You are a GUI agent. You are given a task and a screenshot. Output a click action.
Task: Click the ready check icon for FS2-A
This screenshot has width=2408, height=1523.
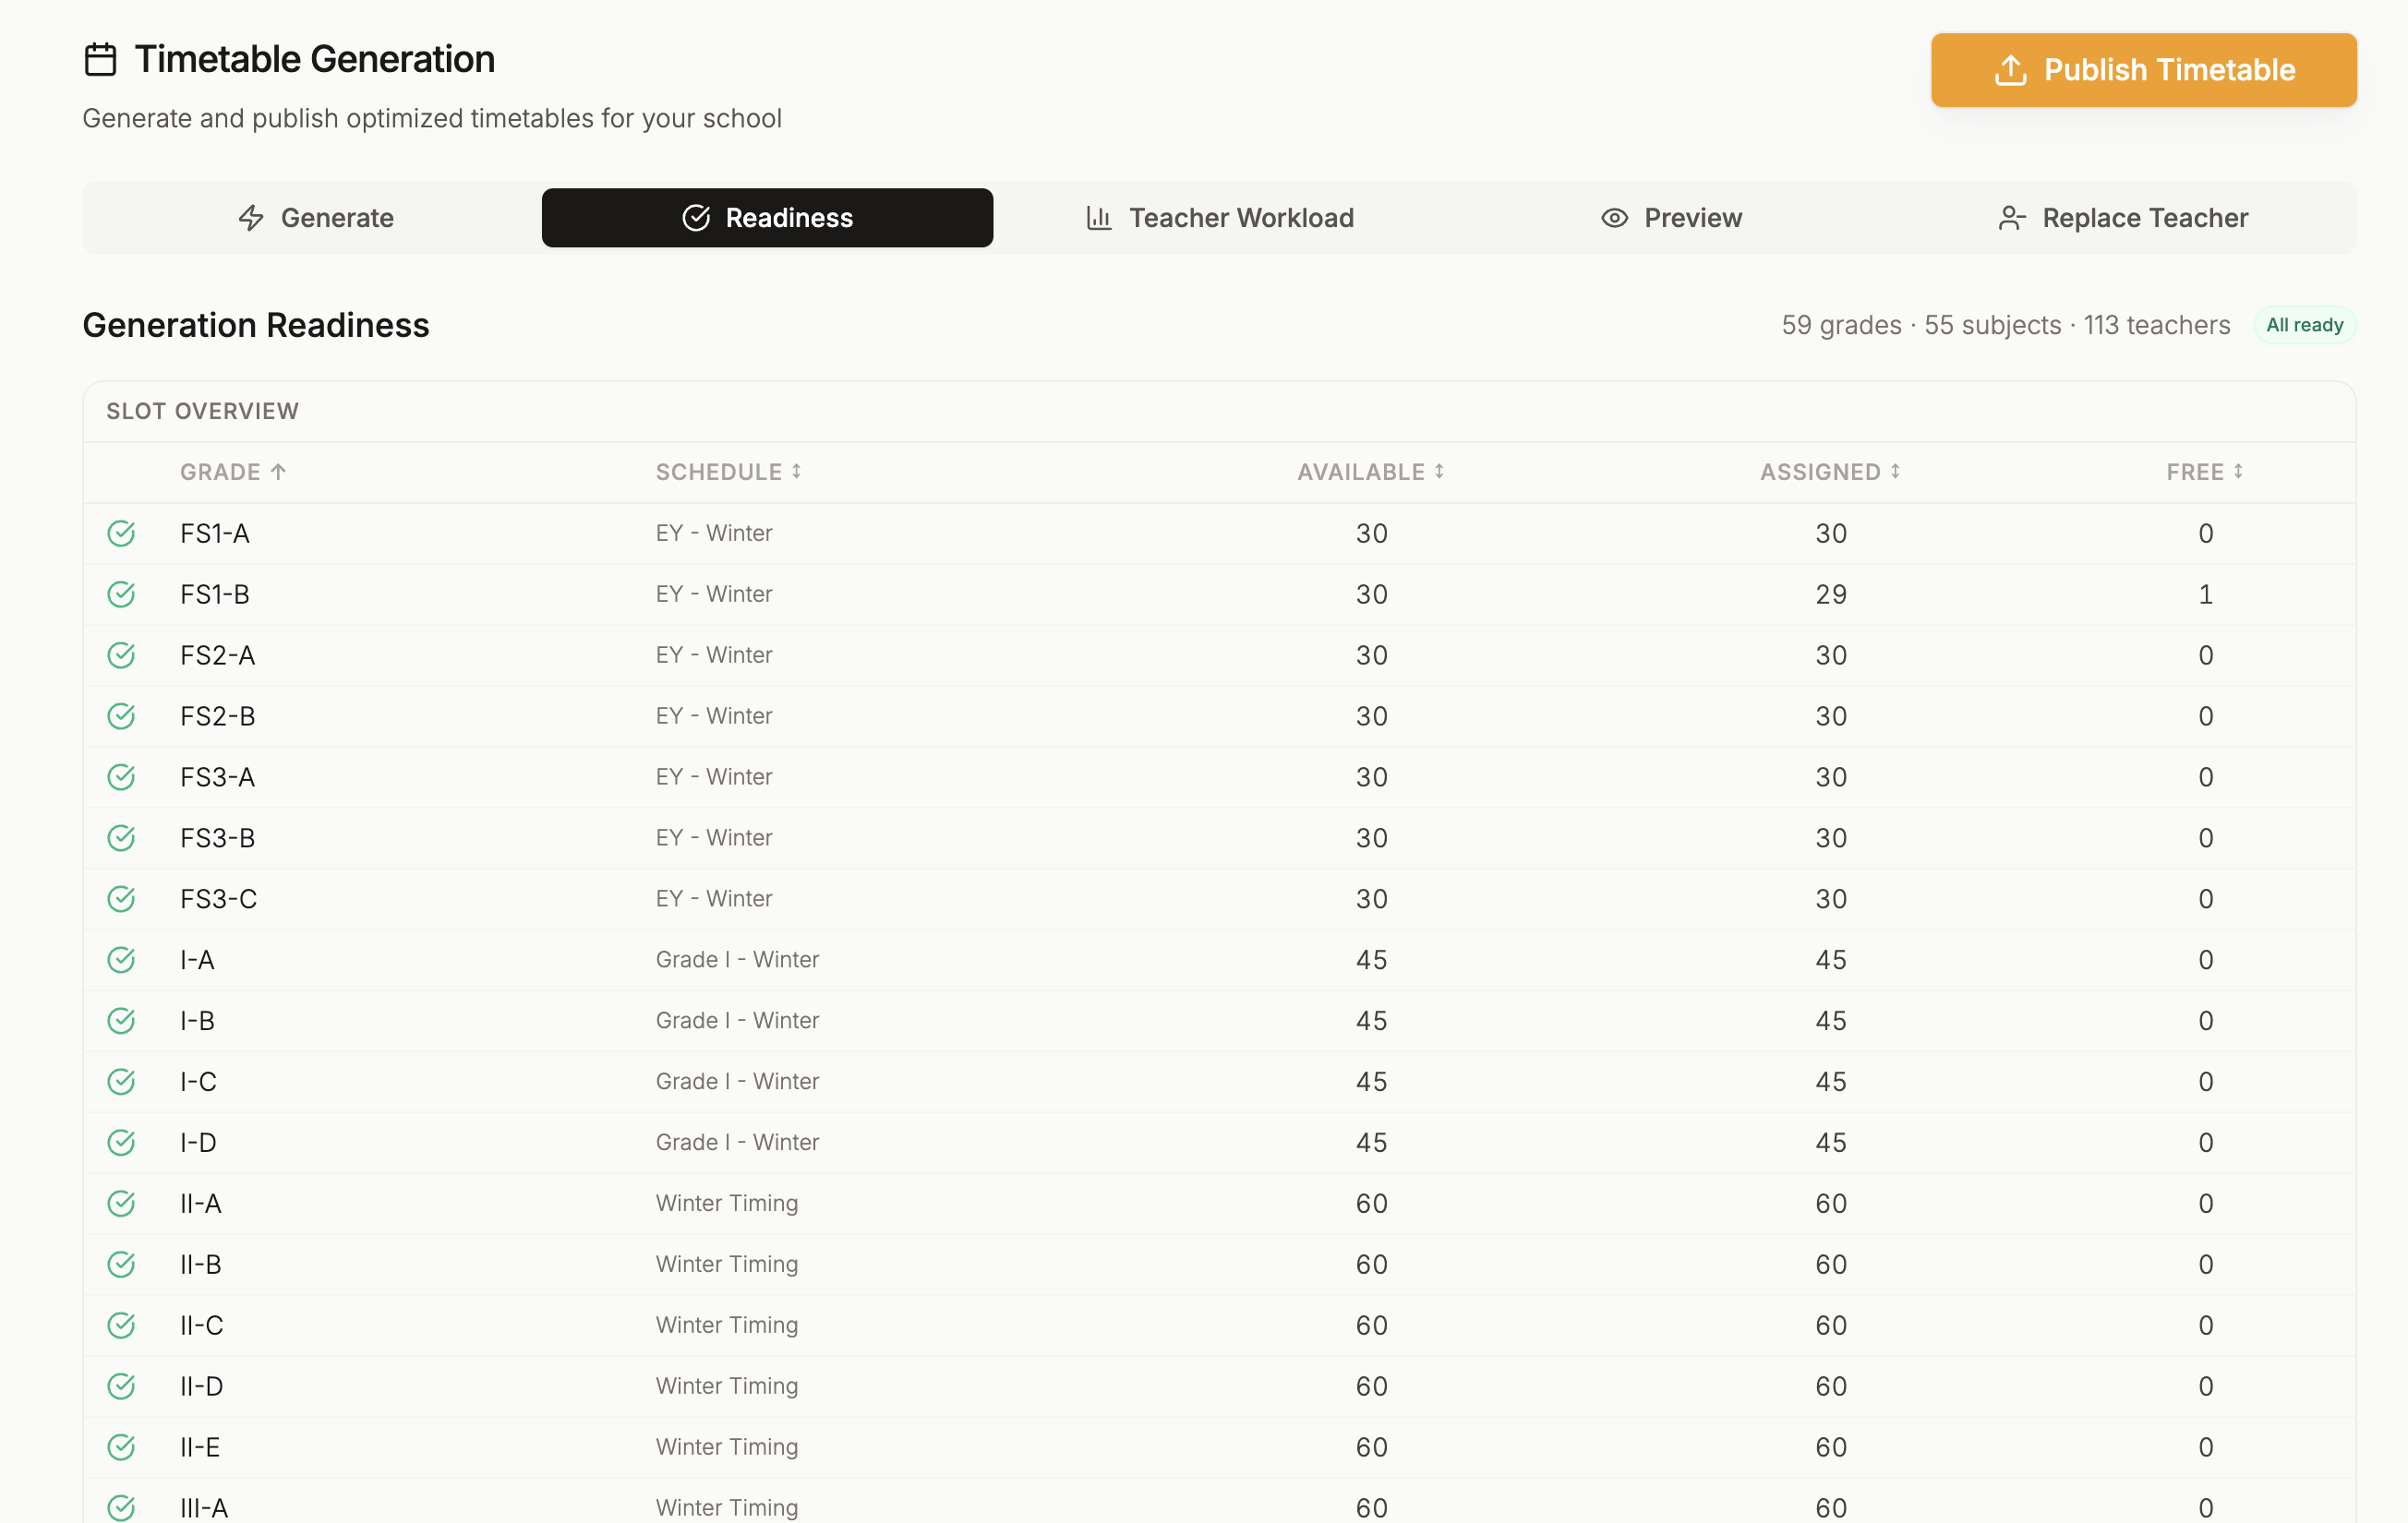[x=121, y=656]
